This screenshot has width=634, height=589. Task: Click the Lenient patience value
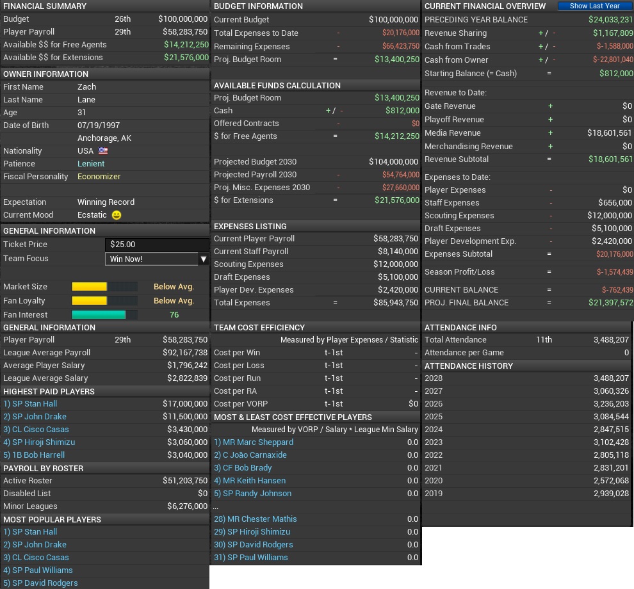tap(91, 164)
